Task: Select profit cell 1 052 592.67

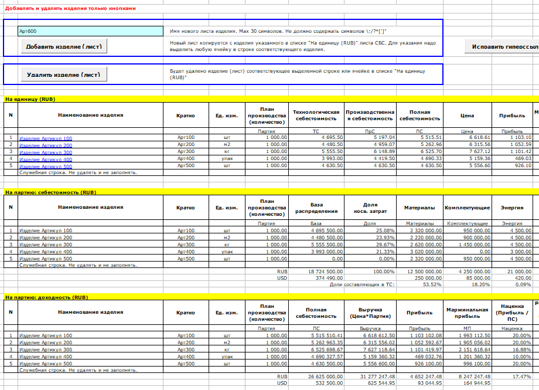Action: (x=419, y=342)
